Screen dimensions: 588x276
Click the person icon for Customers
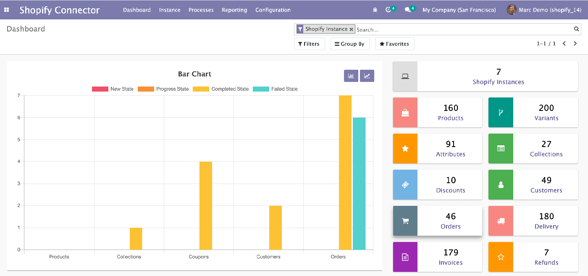click(x=501, y=185)
